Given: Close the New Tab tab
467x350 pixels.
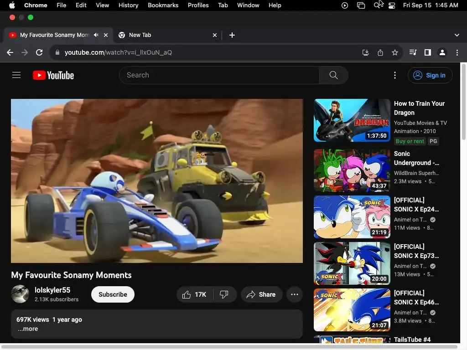Looking at the screenshot, I should (215, 35).
